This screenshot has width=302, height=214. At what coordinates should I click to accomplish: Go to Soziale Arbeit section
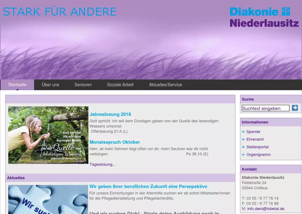tap(120, 85)
